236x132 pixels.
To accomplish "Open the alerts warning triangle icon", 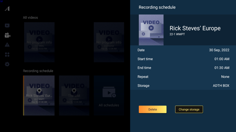I will point(7,45).
